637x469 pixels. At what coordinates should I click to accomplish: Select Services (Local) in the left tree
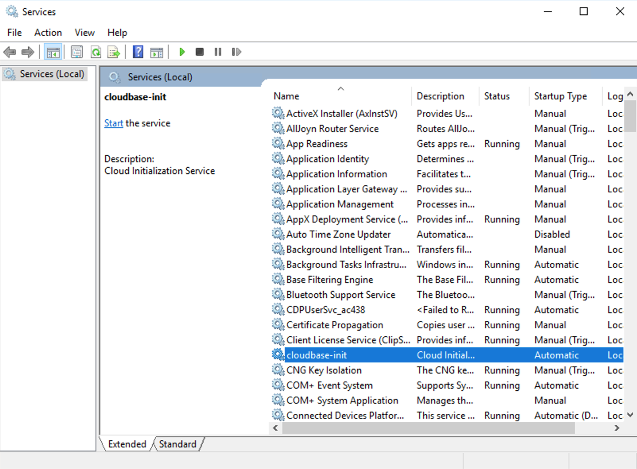pos(52,74)
